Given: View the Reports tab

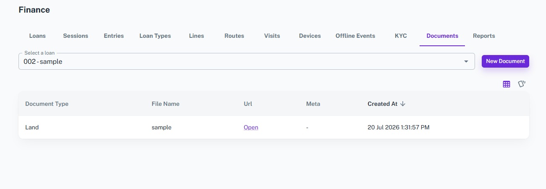Looking at the screenshot, I should (484, 36).
